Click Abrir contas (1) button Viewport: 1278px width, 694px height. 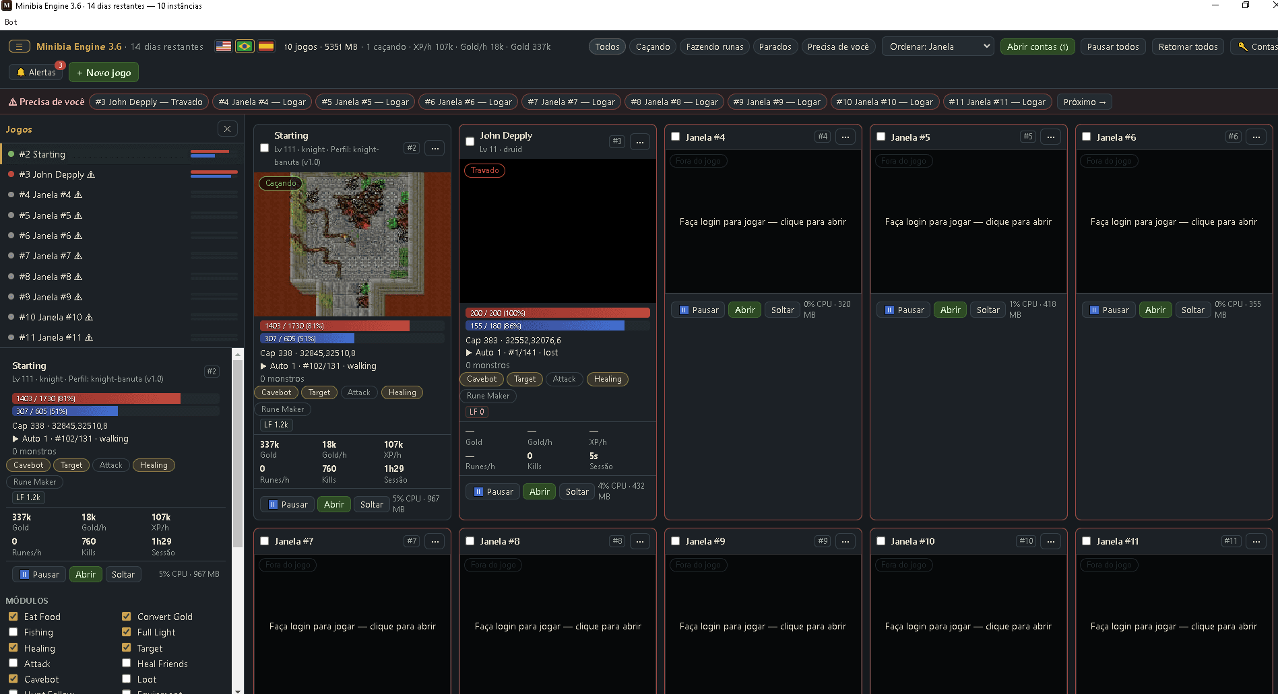pyautogui.click(x=1037, y=46)
